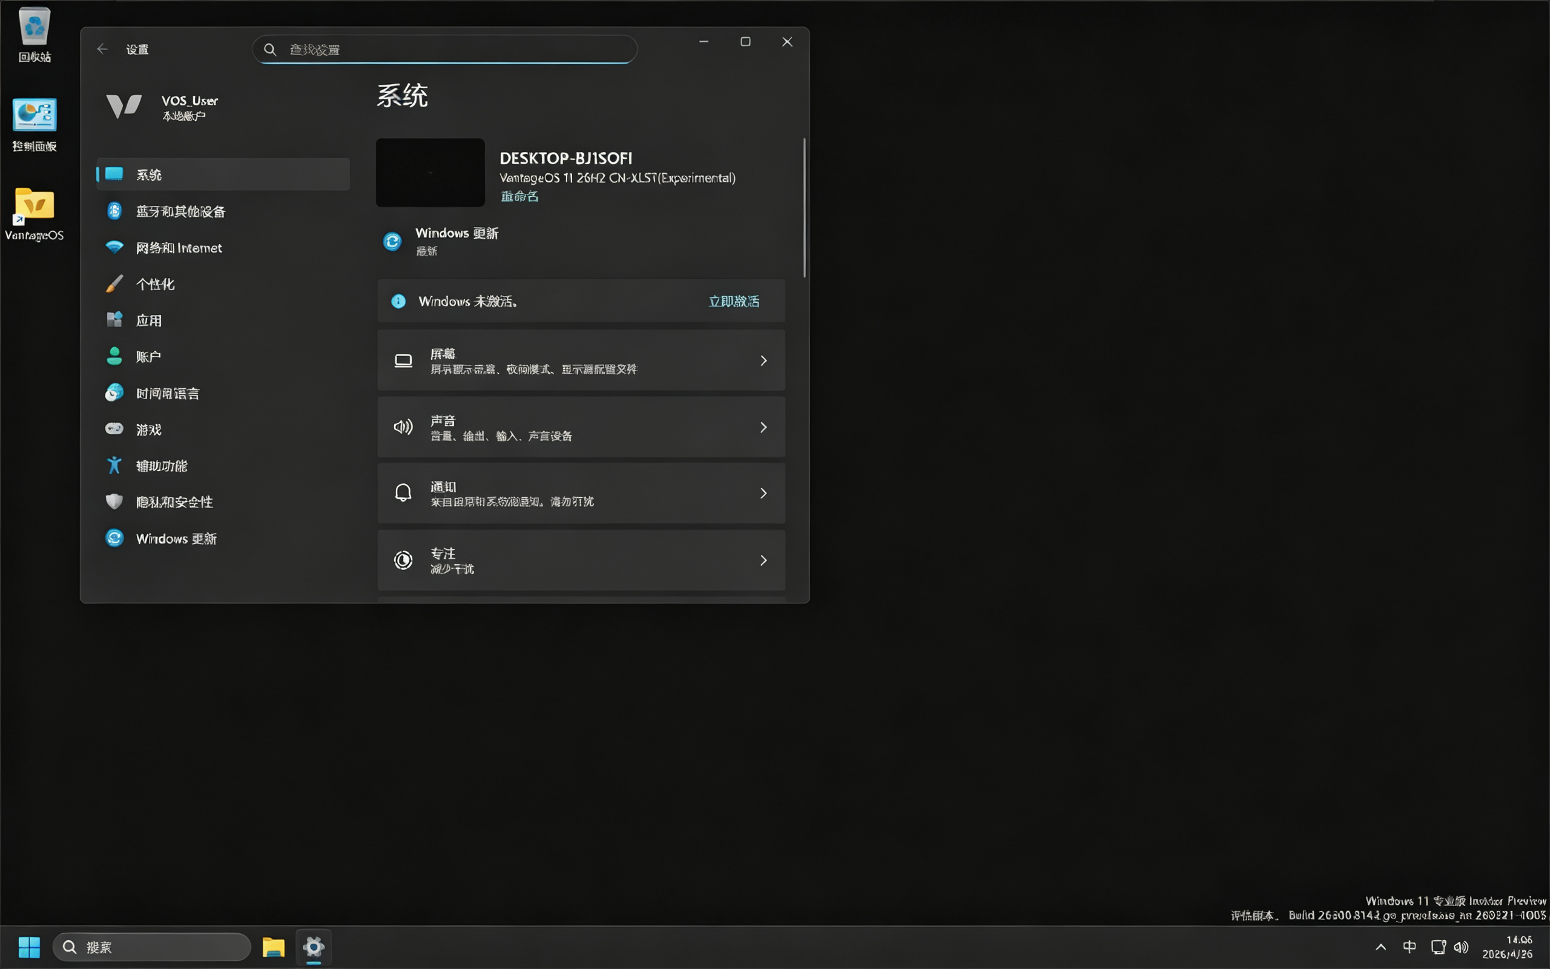
Task: Switch the 中 input method indicator
Action: coord(1410,947)
